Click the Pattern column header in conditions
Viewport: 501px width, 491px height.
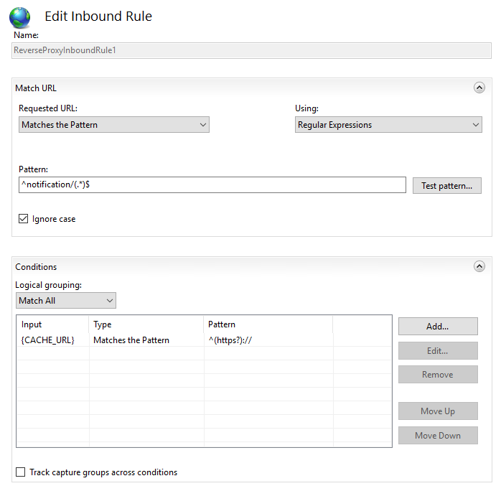coord(268,324)
